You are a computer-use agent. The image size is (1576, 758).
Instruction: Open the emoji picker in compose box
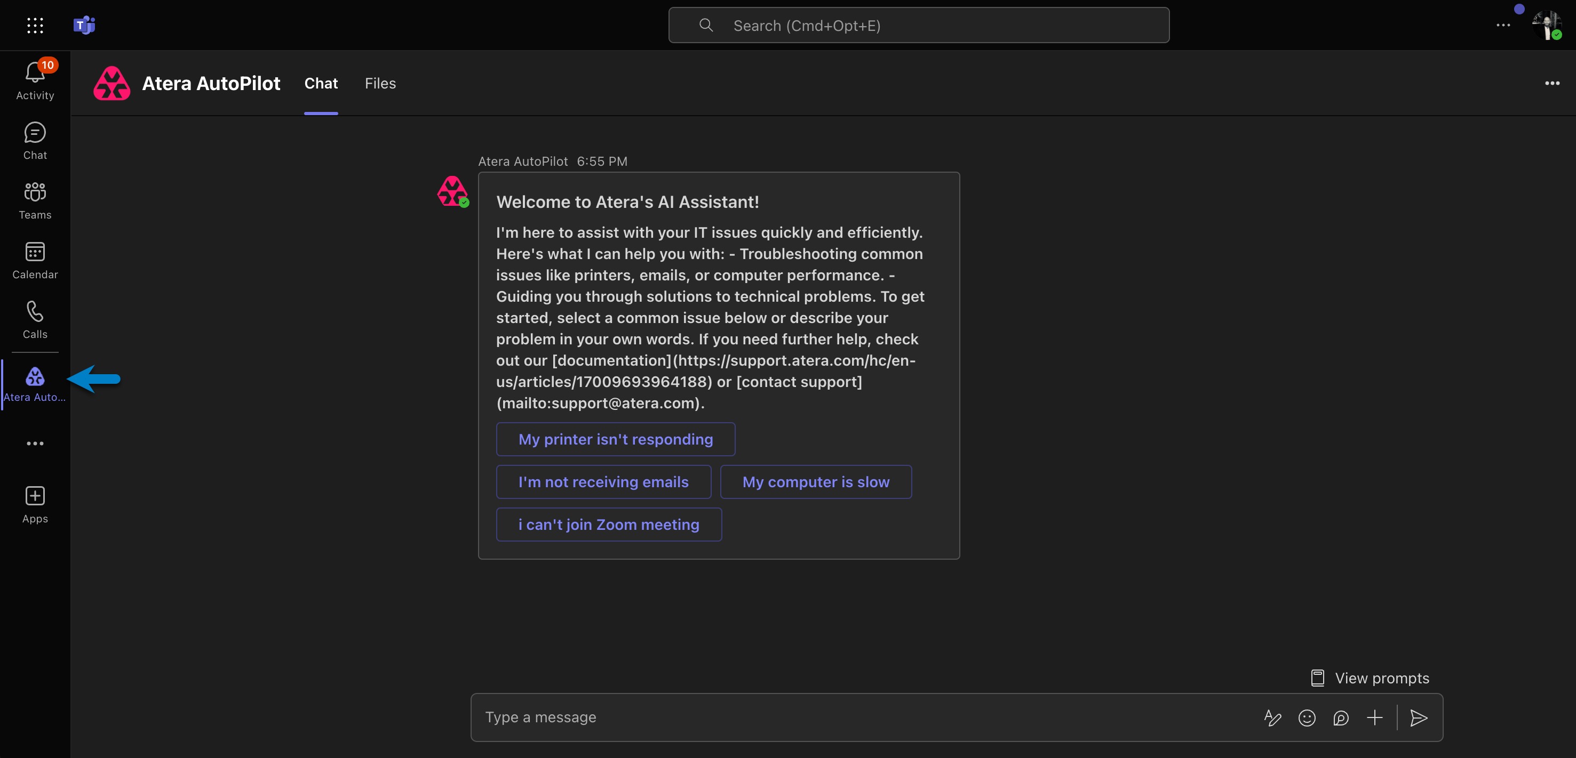click(x=1306, y=717)
